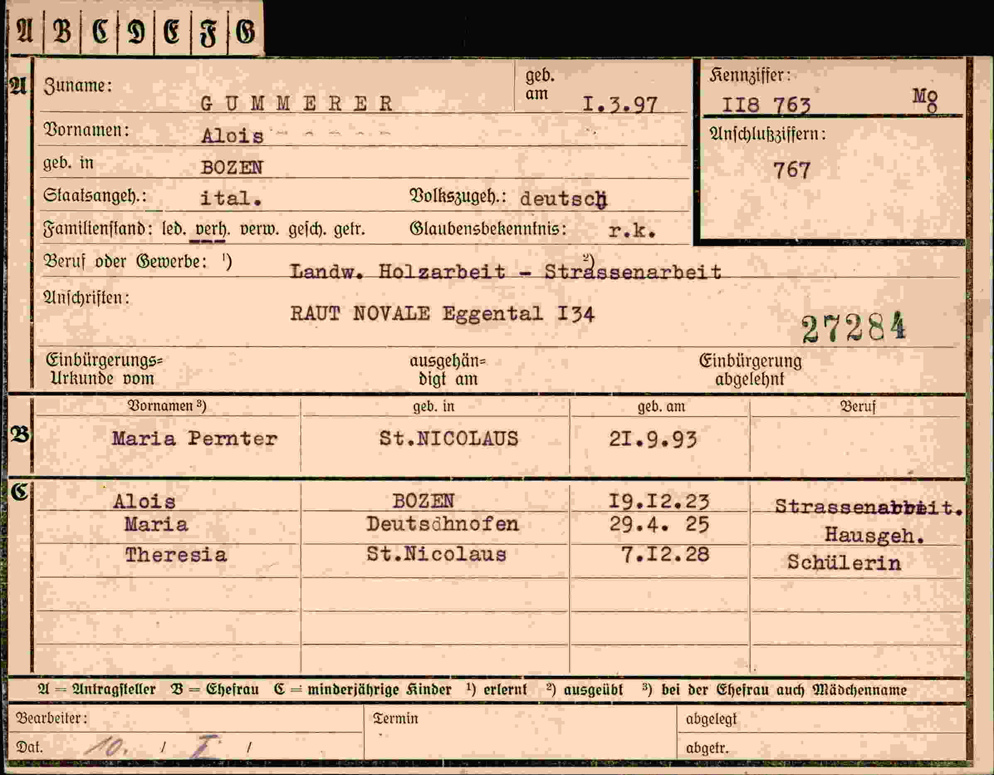Click the 'Einbürgerungs-Urkunde vom' label

104,369
